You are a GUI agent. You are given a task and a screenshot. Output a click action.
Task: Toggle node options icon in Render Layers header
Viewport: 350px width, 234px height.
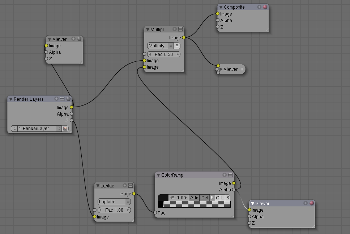62,99
